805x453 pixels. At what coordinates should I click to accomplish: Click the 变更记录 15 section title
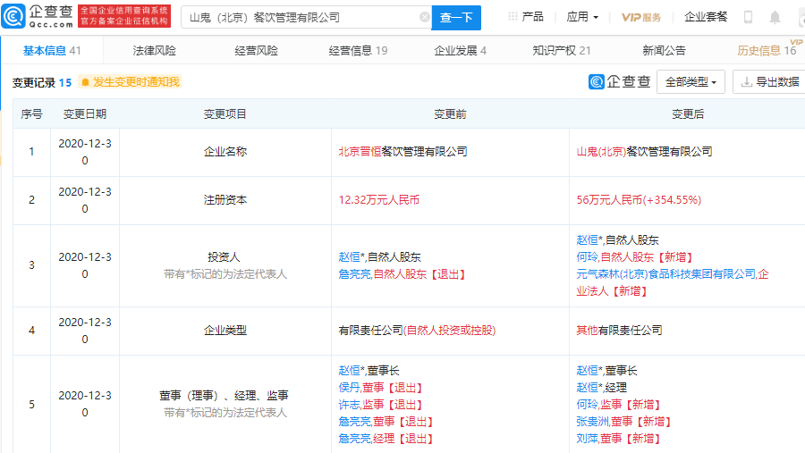tap(42, 82)
